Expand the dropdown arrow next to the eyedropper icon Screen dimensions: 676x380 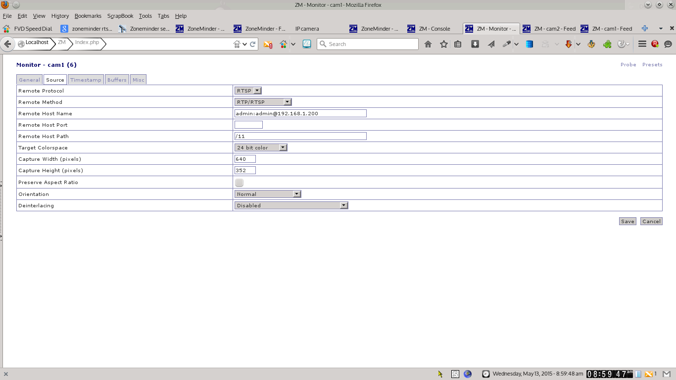click(516, 44)
